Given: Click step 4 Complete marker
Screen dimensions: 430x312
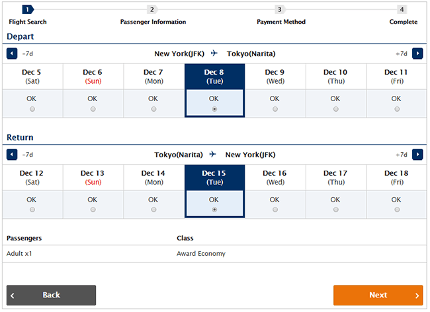Looking at the screenshot, I should [x=402, y=10].
